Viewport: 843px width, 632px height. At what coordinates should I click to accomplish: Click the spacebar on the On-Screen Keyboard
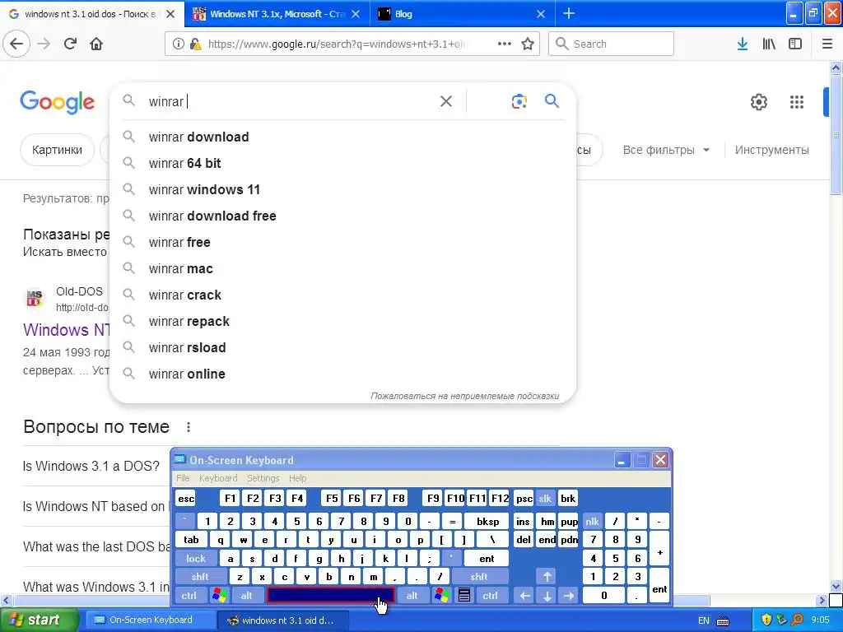coord(331,596)
